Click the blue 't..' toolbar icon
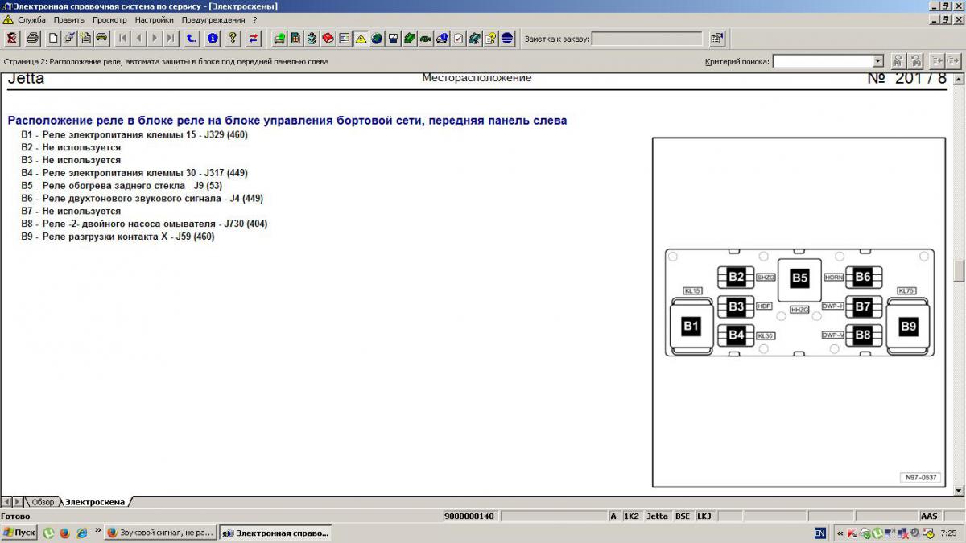 192,38
